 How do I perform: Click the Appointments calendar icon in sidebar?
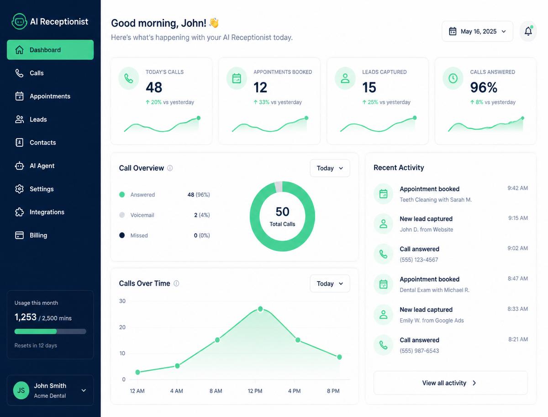point(19,96)
